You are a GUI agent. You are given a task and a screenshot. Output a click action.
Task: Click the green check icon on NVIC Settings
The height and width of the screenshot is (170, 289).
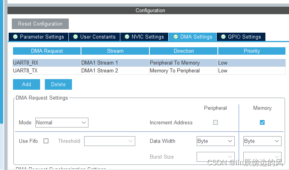point(127,37)
